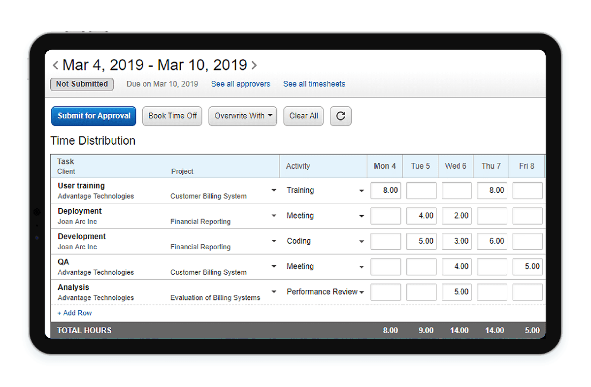The height and width of the screenshot is (387, 591).
Task: Click the Book Time Off button
Action: pos(172,116)
